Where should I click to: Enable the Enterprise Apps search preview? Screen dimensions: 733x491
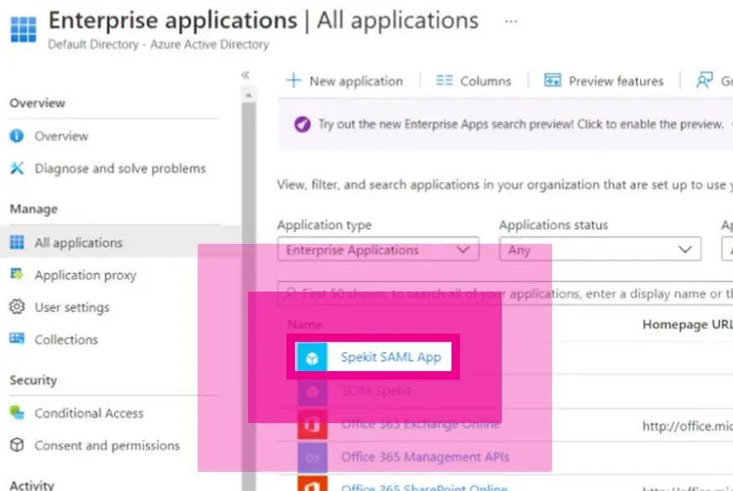click(x=503, y=122)
